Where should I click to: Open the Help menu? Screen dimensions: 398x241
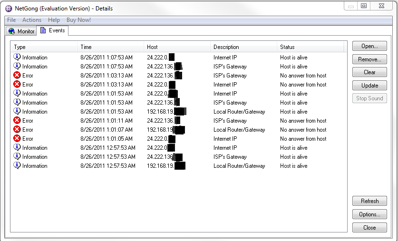(54, 20)
